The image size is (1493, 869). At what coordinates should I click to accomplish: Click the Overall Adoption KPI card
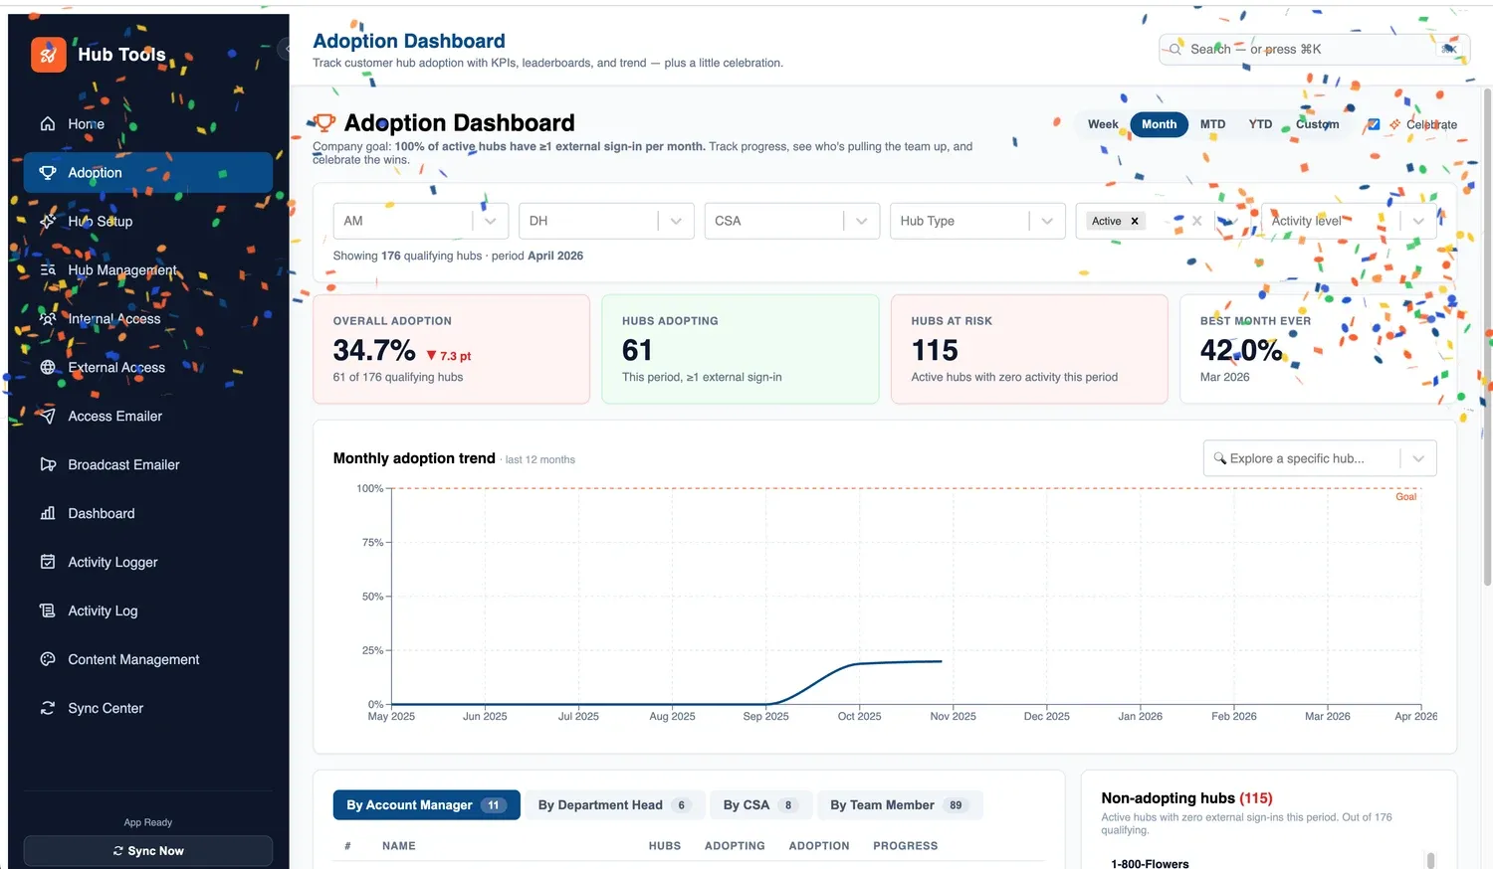click(452, 349)
